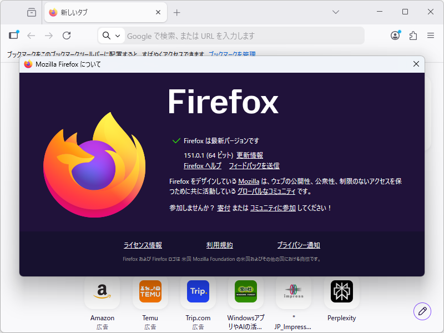Expand the list all tabs chevron
This screenshot has height=333, width=444.
coord(336,12)
